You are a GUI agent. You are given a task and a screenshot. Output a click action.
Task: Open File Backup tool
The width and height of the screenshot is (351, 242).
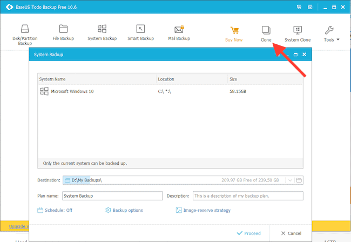pos(63,33)
